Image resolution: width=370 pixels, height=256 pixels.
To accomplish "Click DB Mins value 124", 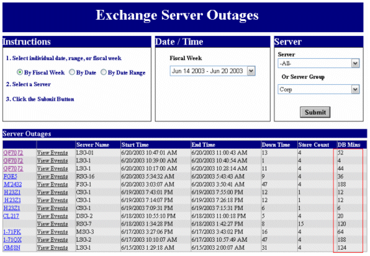I will (x=342, y=248).
